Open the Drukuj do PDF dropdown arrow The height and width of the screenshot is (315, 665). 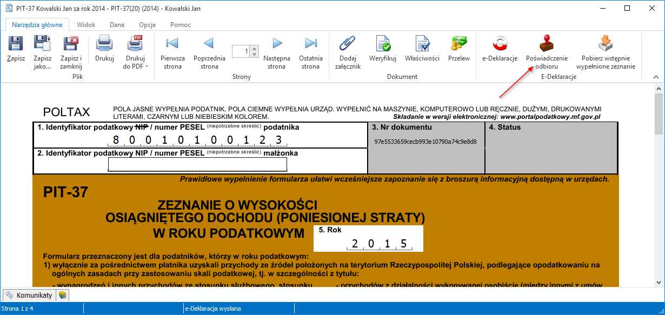tap(147, 67)
